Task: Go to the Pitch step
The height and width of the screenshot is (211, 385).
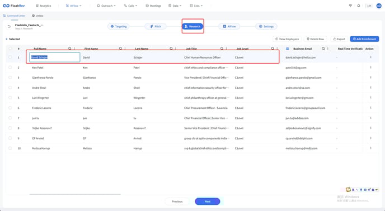Action: (156, 26)
